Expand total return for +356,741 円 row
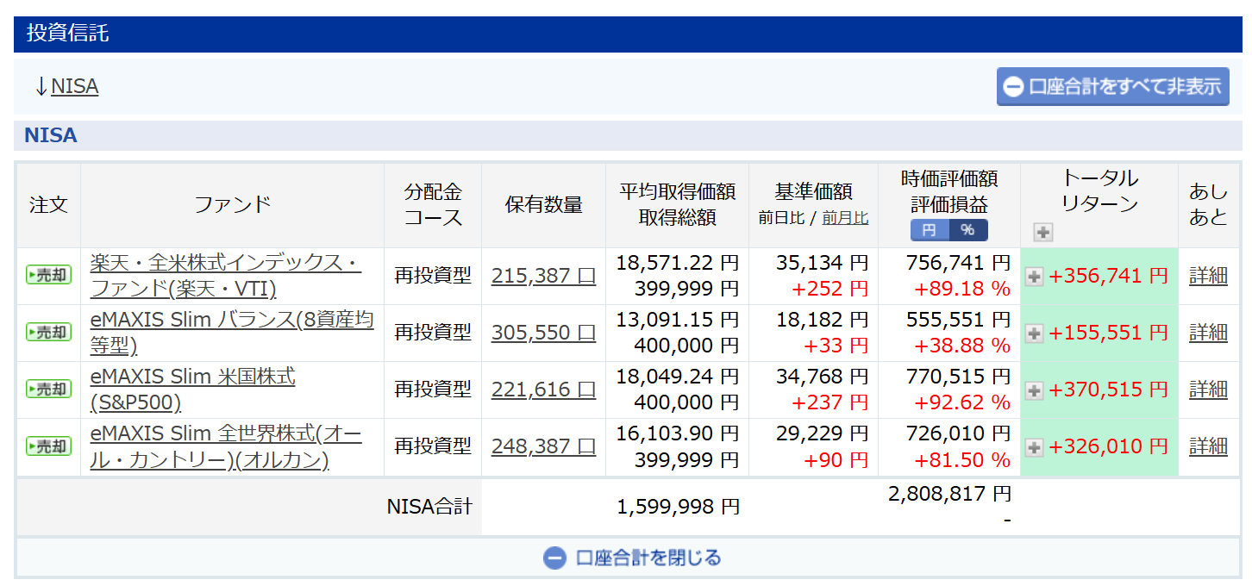 (x=1034, y=276)
